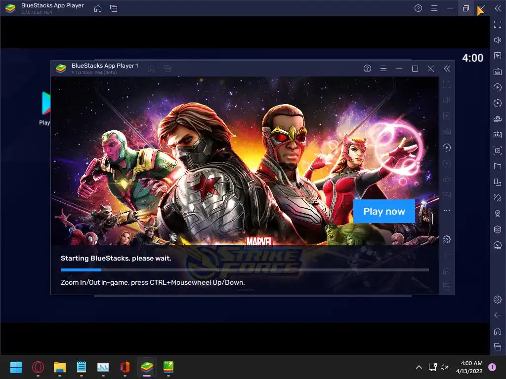Click the recent apps icon in main title bar
Screen dimensions: 506x379
coord(114,9)
